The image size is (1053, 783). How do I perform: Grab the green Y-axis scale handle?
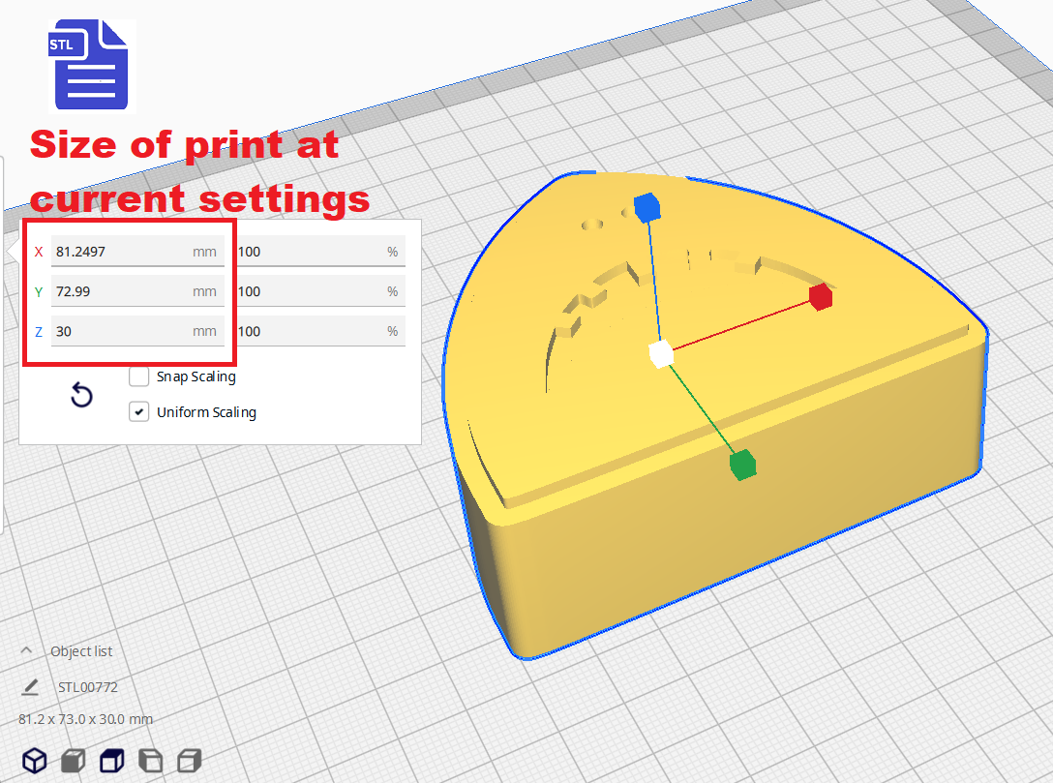[741, 465]
